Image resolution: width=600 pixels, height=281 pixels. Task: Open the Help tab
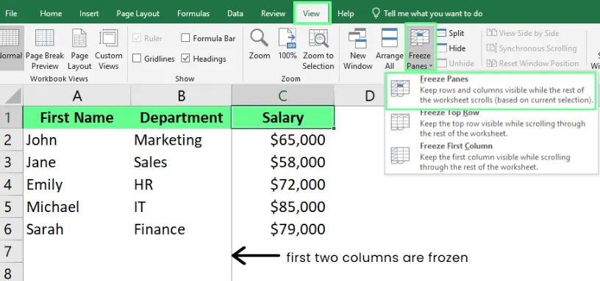(346, 13)
